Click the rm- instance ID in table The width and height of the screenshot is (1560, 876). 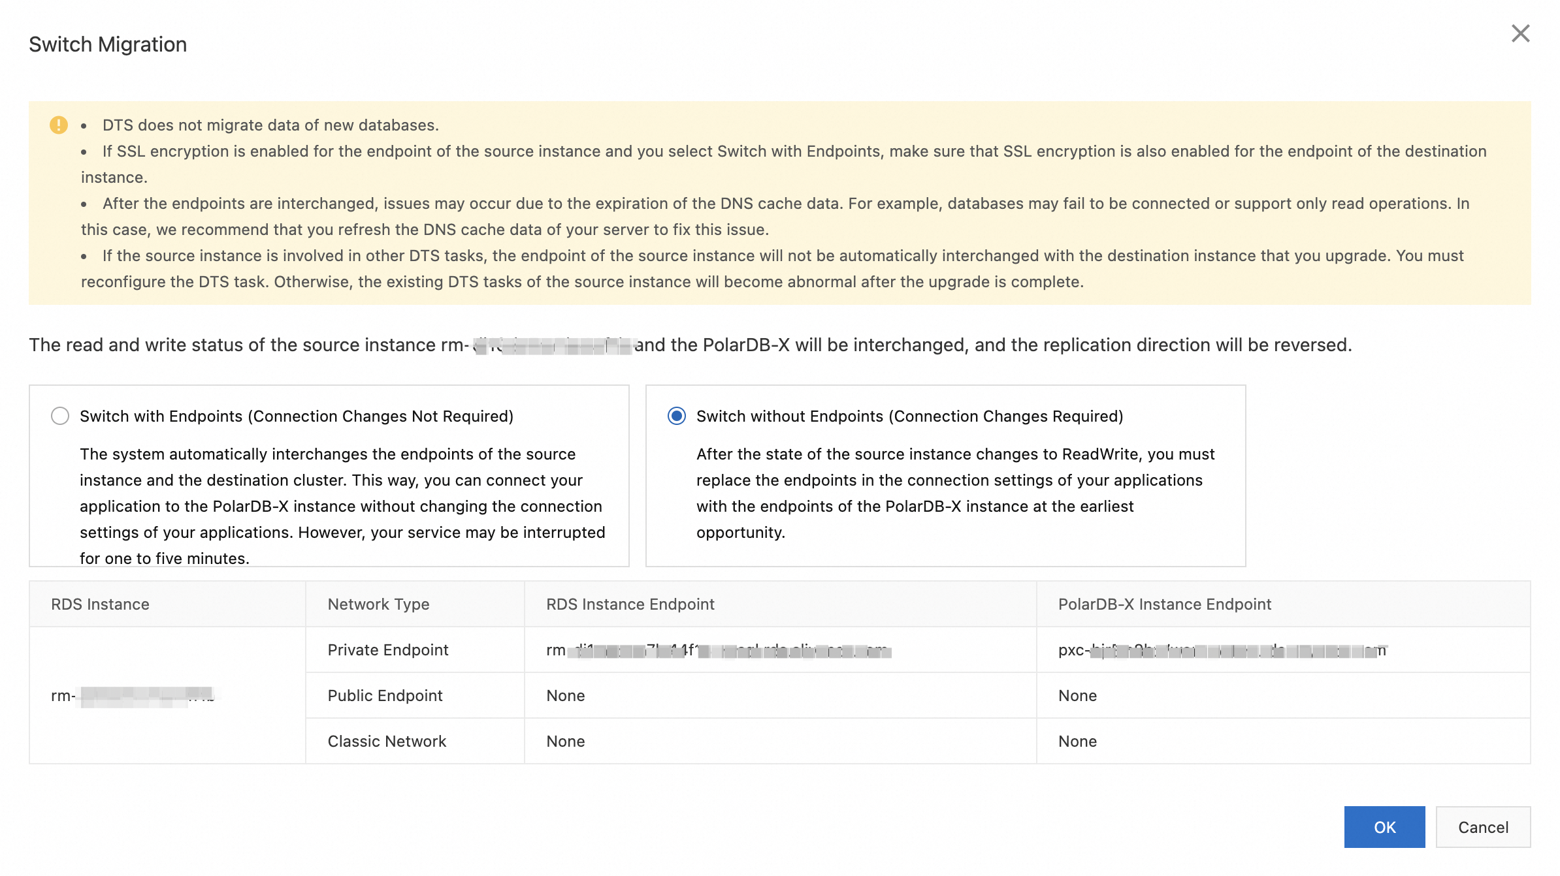(x=133, y=696)
